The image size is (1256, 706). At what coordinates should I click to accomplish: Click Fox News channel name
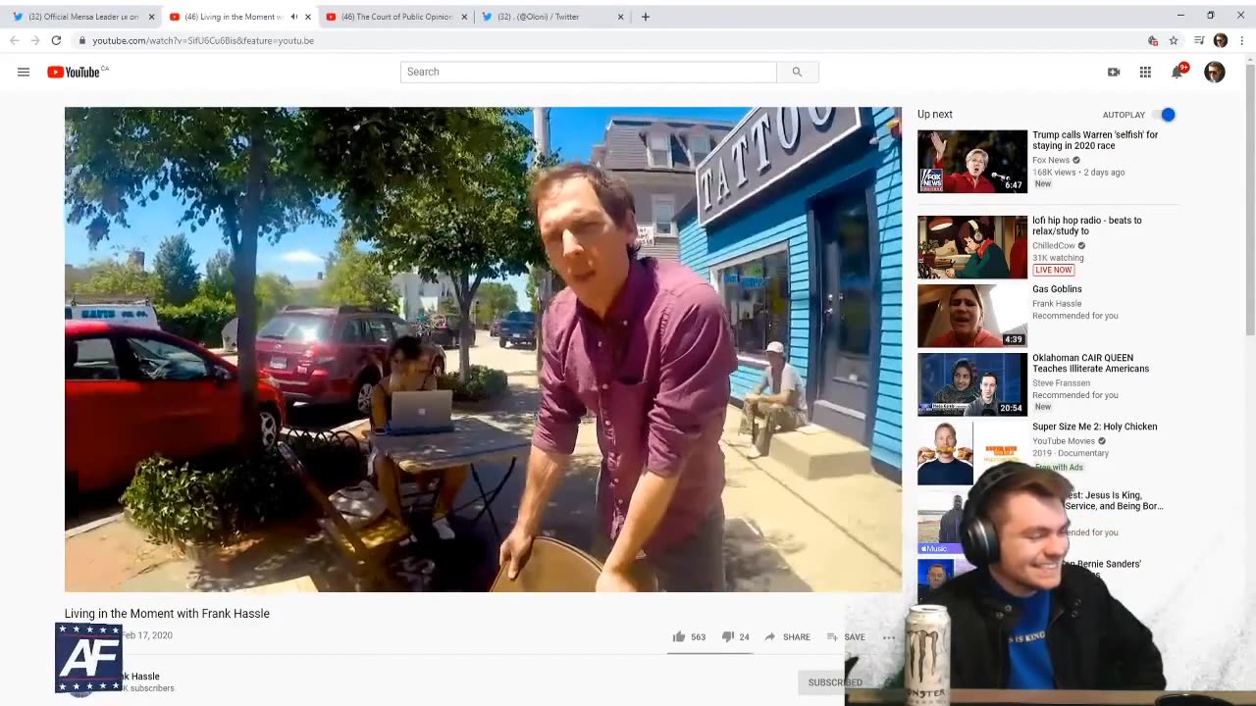click(x=1051, y=160)
